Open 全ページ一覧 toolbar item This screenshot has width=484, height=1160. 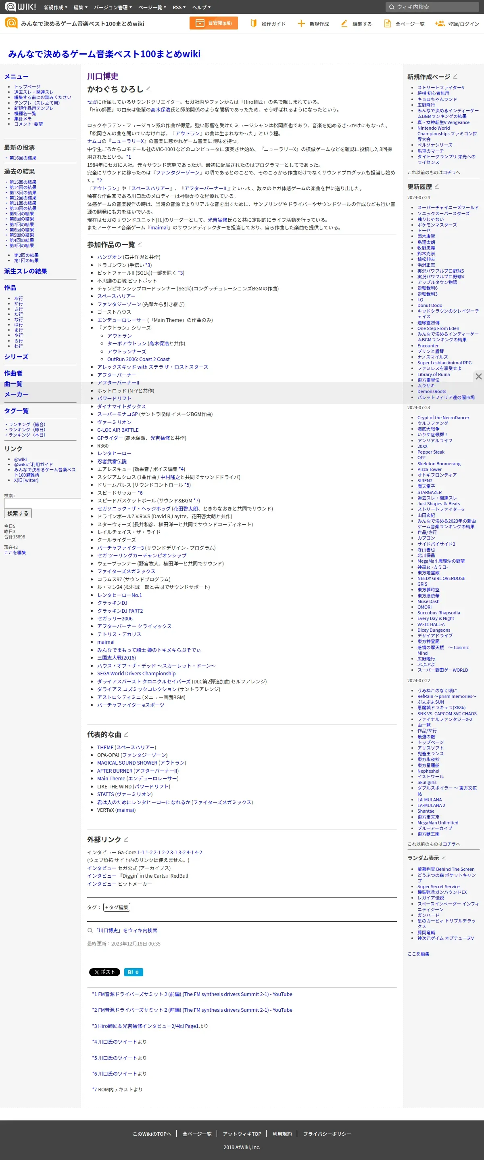click(x=404, y=23)
